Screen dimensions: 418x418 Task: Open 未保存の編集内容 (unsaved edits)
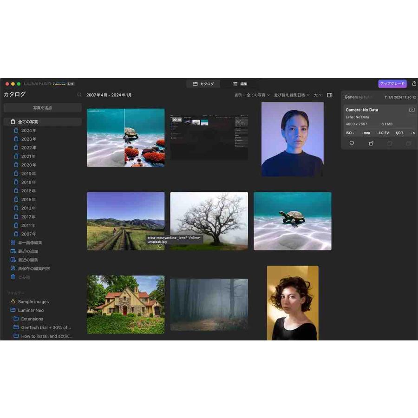click(35, 268)
